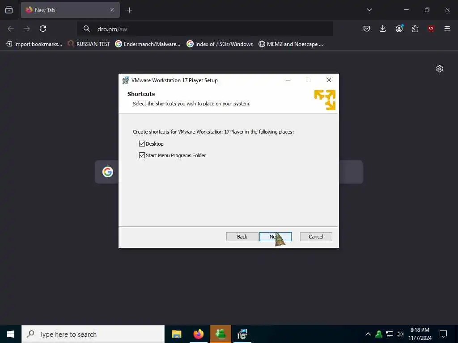This screenshot has width=458, height=343.
Task: Open the Pocket save icon
Action: [367, 29]
